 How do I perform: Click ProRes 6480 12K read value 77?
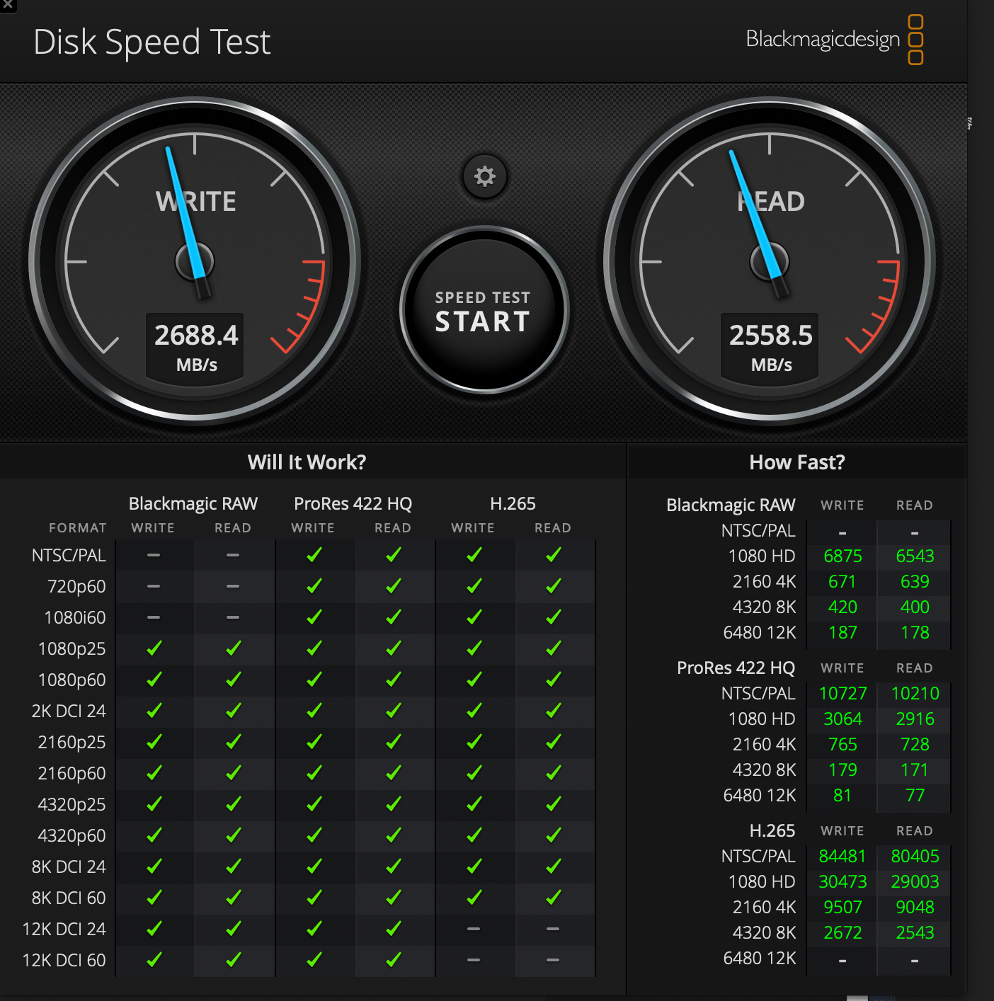915,796
